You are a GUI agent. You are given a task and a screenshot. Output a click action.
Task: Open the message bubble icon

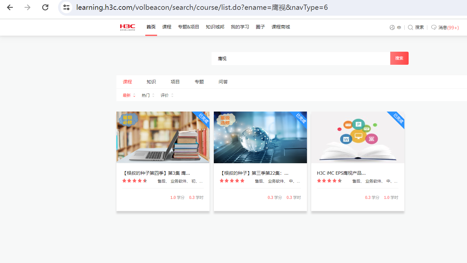click(x=434, y=27)
